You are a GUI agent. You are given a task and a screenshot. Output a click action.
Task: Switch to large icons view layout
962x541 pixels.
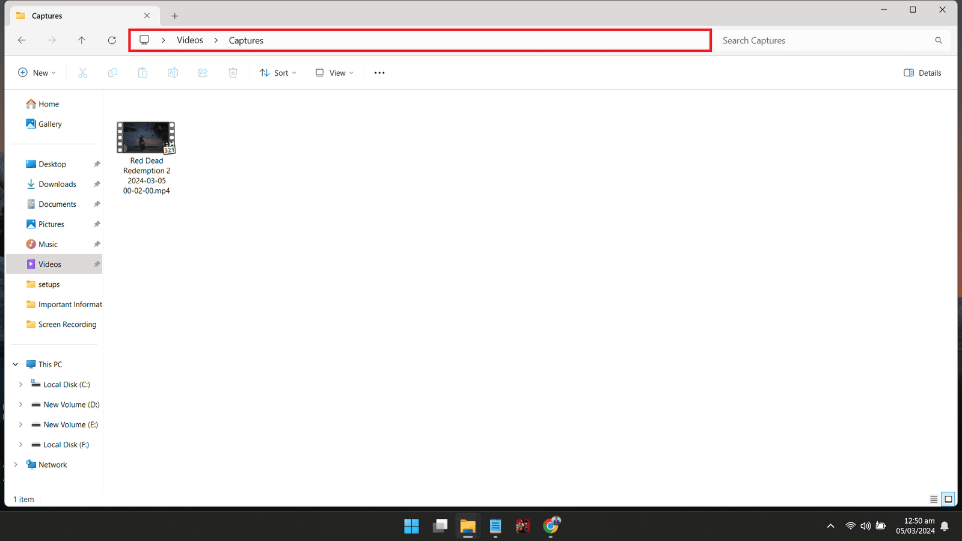[948, 499]
